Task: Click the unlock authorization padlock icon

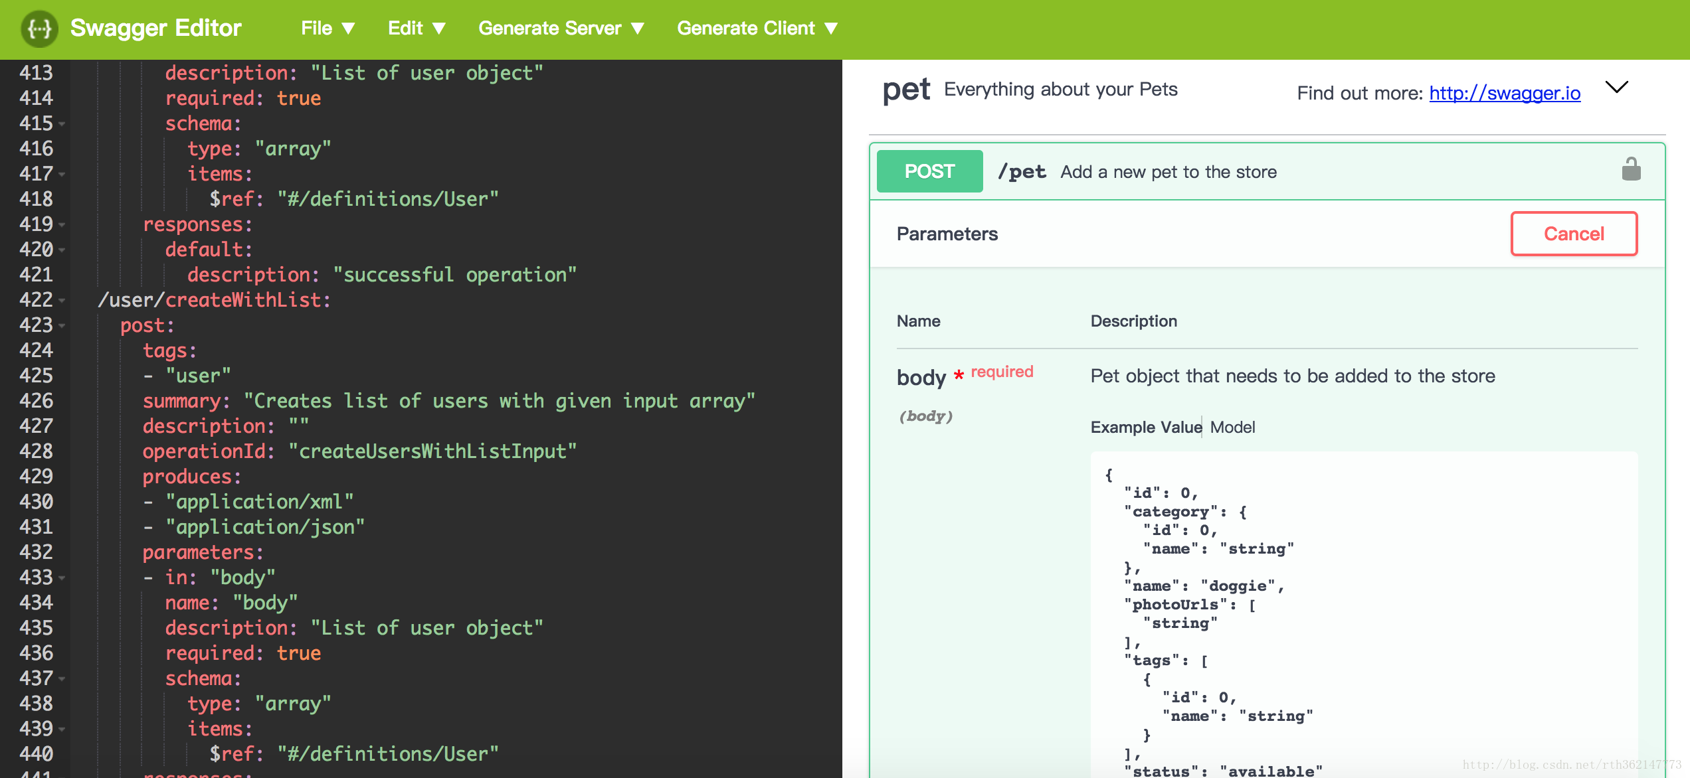Action: [x=1631, y=170]
